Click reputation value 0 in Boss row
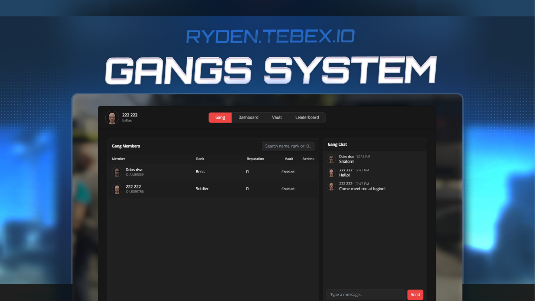The image size is (535, 301). (247, 172)
